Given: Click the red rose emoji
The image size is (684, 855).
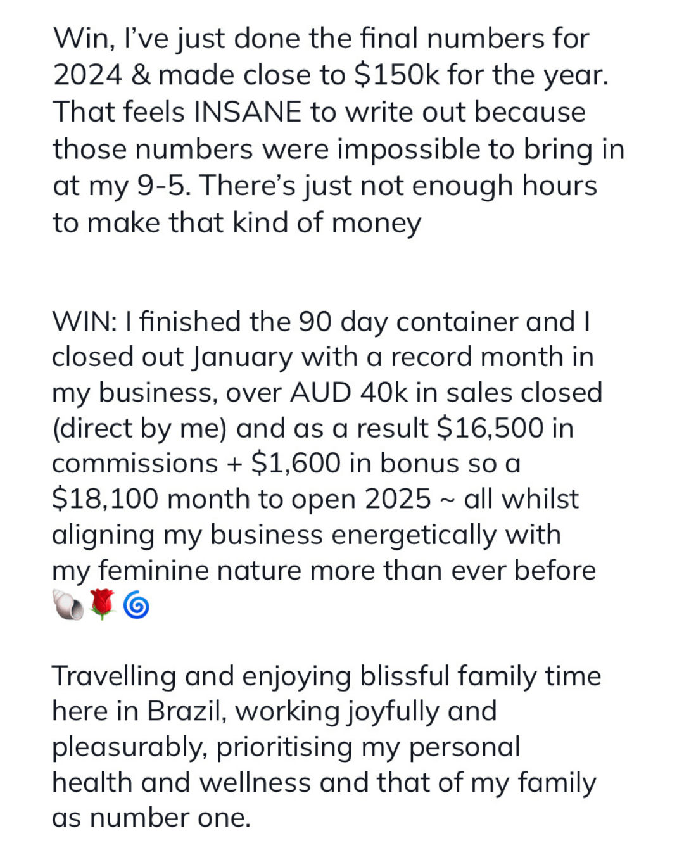Looking at the screenshot, I should 102,605.
